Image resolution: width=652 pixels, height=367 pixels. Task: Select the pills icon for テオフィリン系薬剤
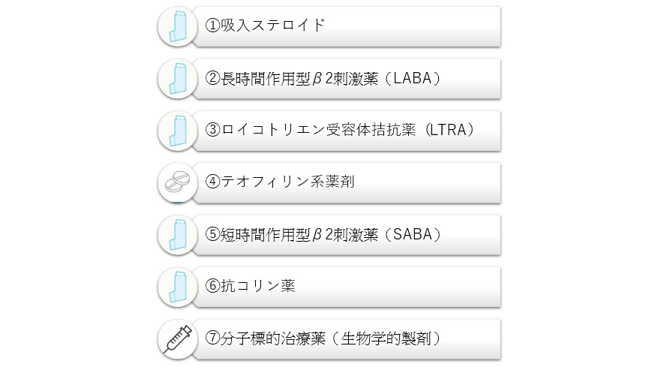pos(178,183)
